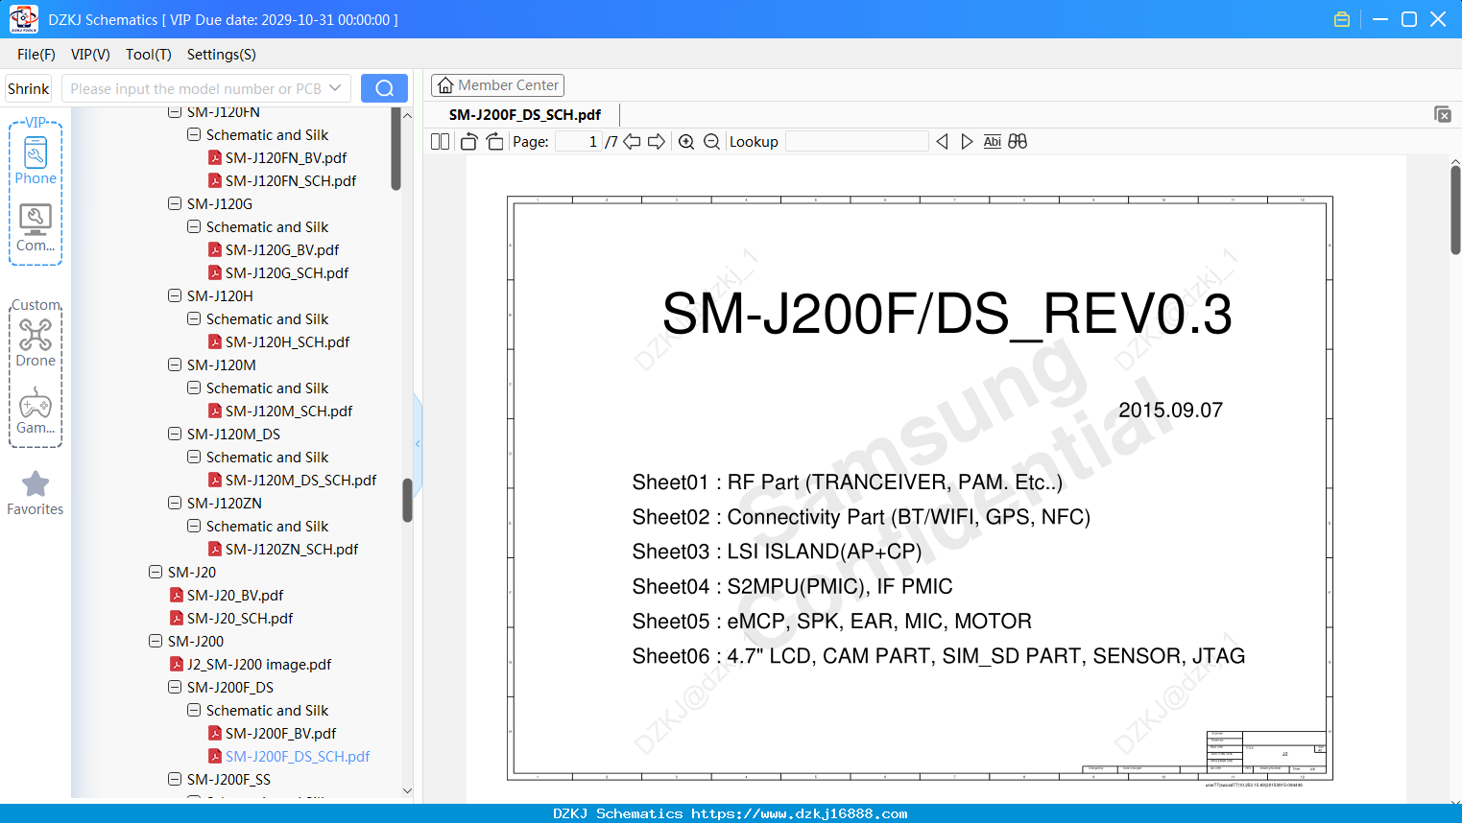Go to the previous page with left arrow

click(632, 142)
